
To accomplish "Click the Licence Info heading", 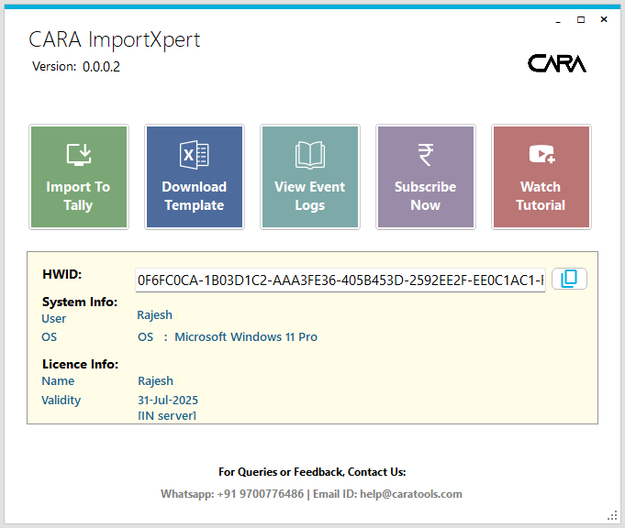I will 81,364.
